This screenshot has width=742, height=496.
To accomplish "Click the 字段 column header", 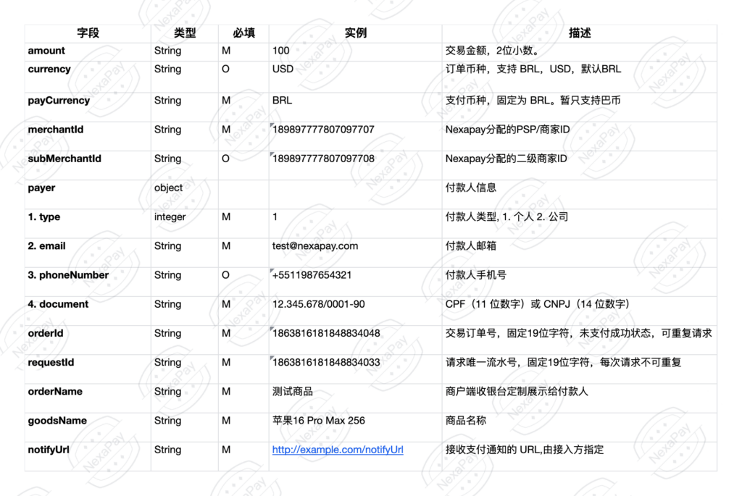I will pyautogui.click(x=88, y=33).
